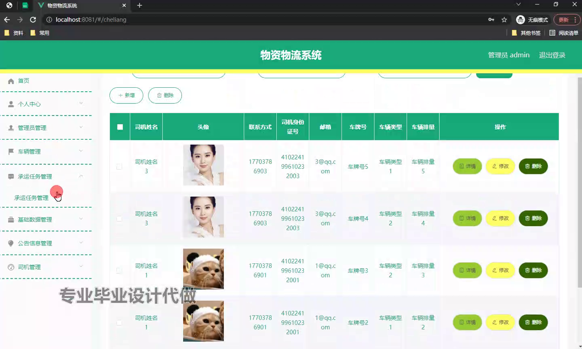Click 删除 for the 车牌号2 row

click(533, 322)
